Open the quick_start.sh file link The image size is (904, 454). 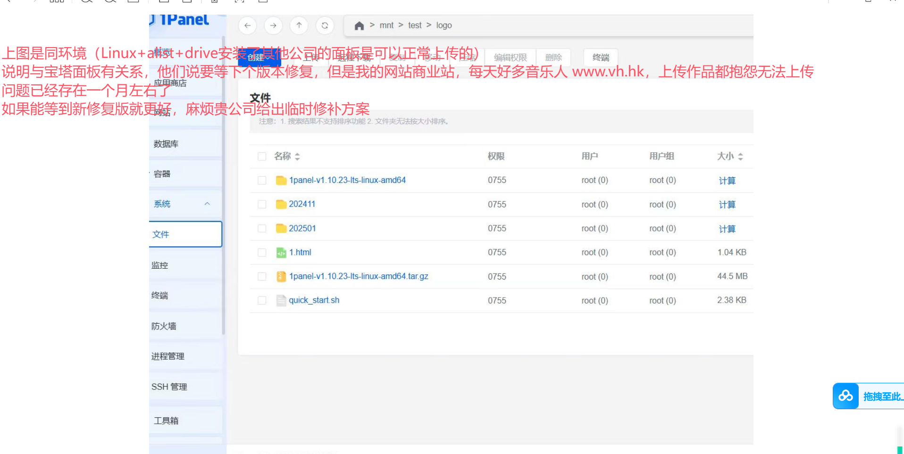[x=314, y=300]
